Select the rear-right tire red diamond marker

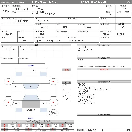(x=53, y=102)
